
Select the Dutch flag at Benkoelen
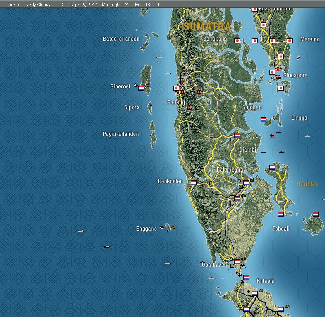[x=194, y=183]
